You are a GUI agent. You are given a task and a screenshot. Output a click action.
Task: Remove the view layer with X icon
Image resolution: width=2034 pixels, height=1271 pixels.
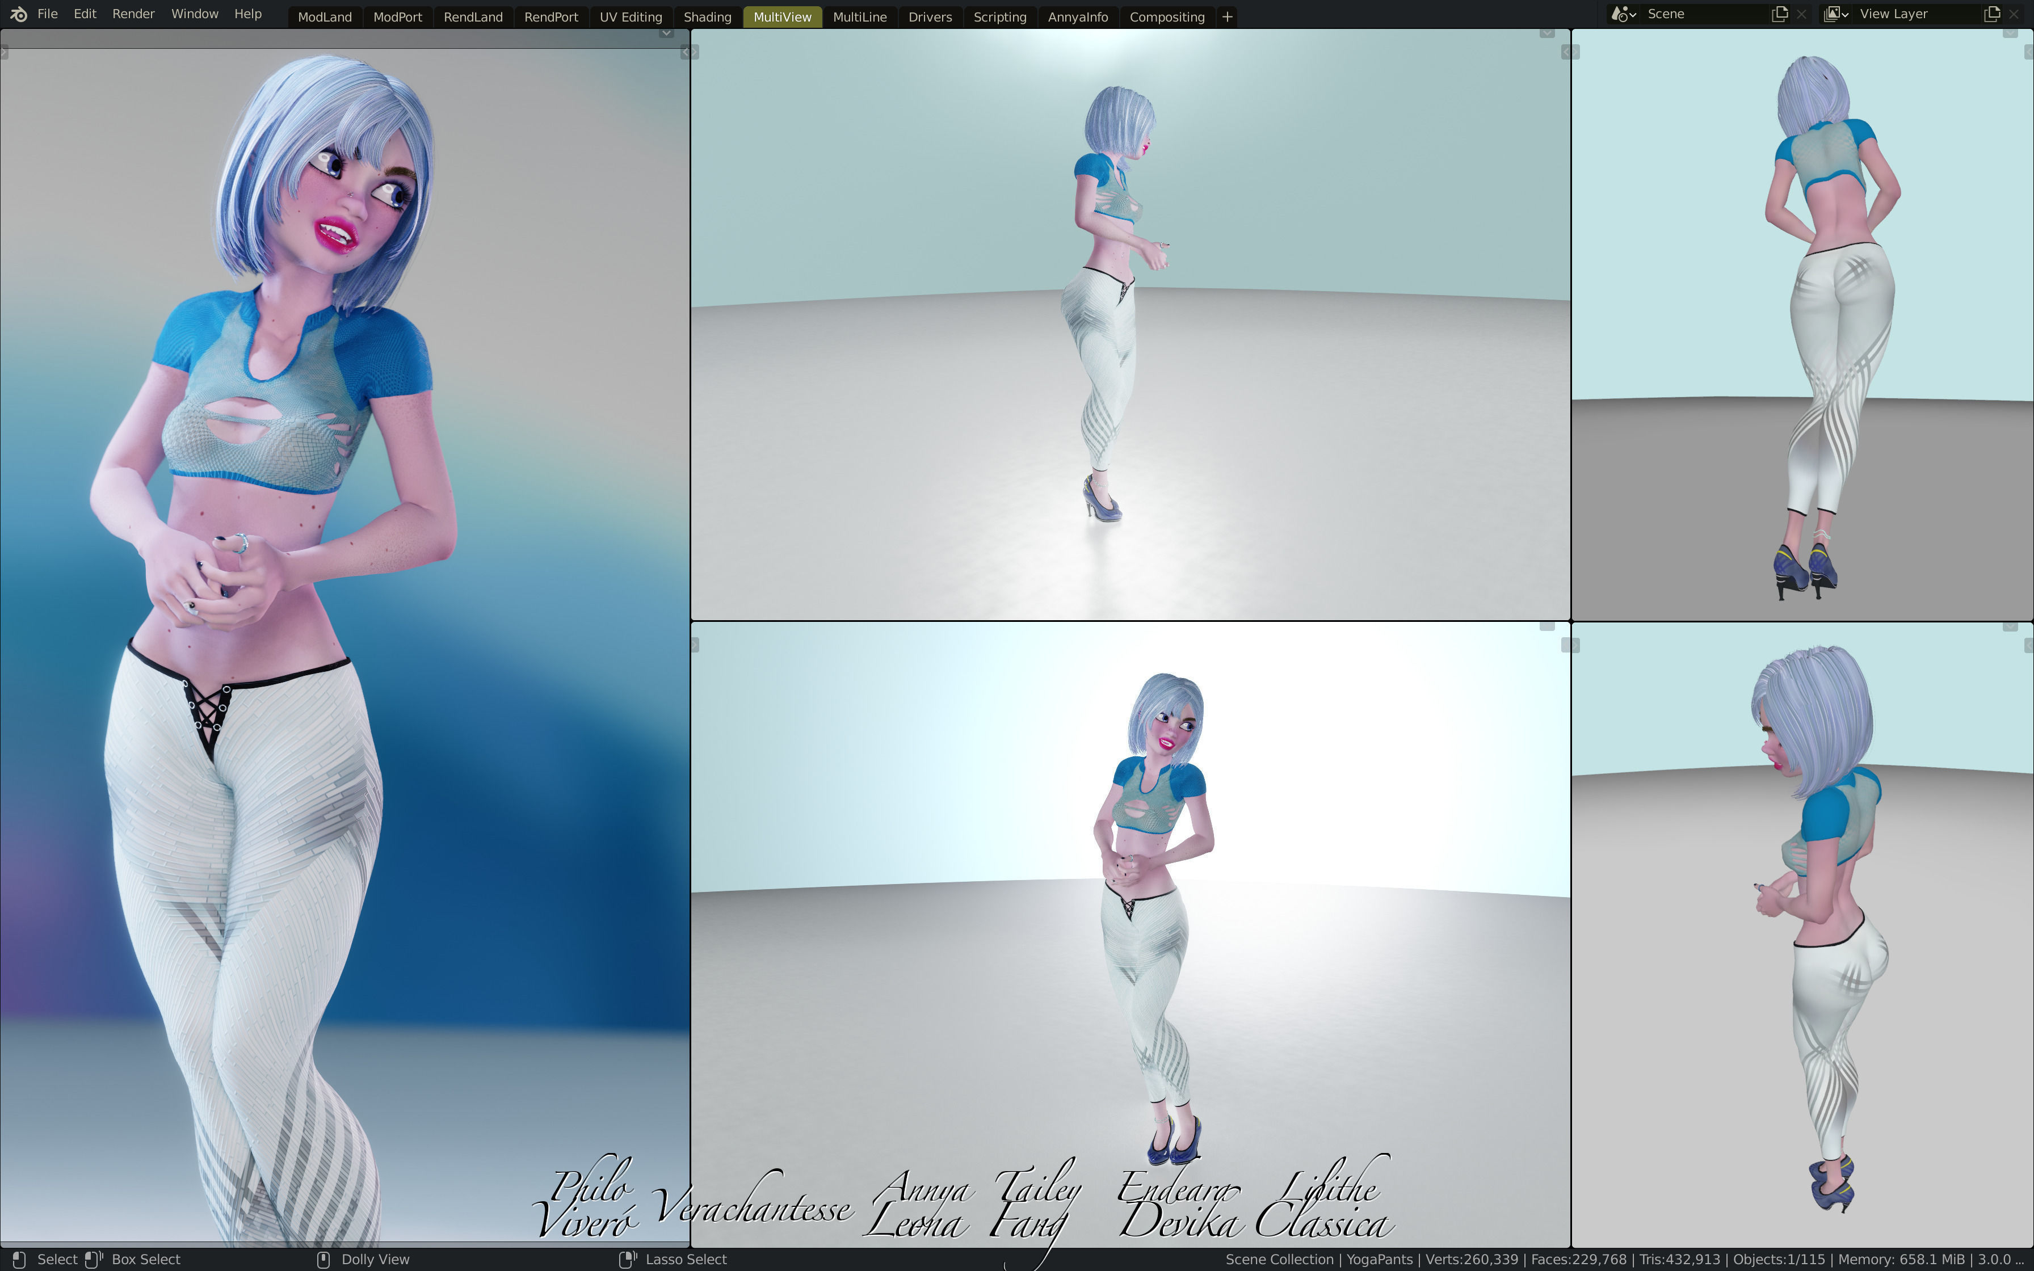pyautogui.click(x=2014, y=14)
